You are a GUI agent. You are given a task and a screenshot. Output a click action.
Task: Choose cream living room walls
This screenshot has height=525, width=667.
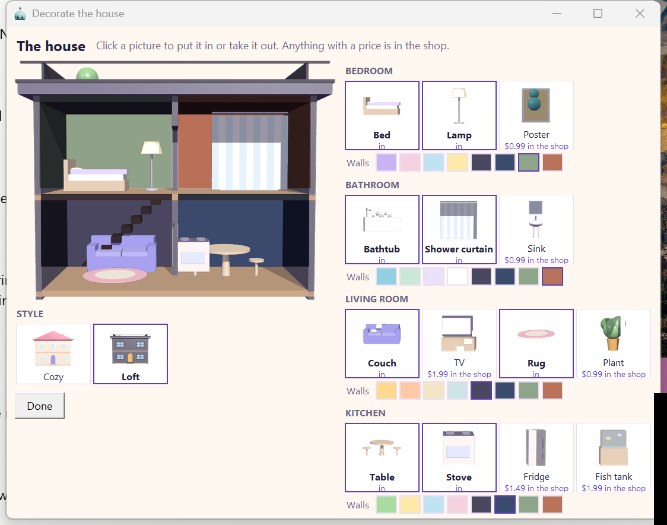pos(434,391)
